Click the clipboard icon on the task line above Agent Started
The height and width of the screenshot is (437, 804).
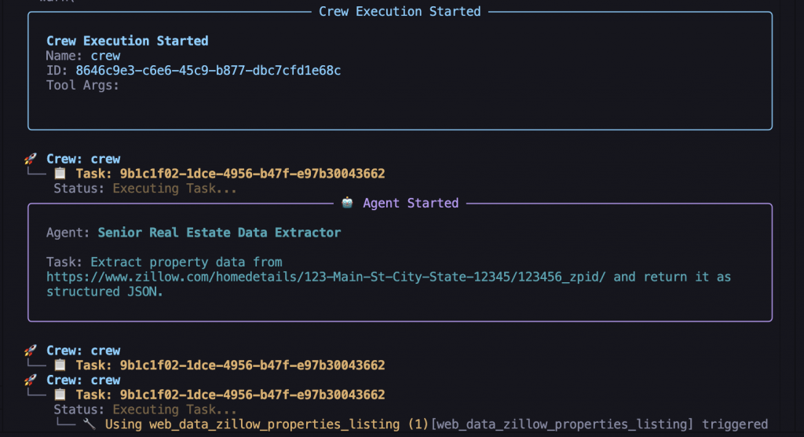(x=60, y=174)
